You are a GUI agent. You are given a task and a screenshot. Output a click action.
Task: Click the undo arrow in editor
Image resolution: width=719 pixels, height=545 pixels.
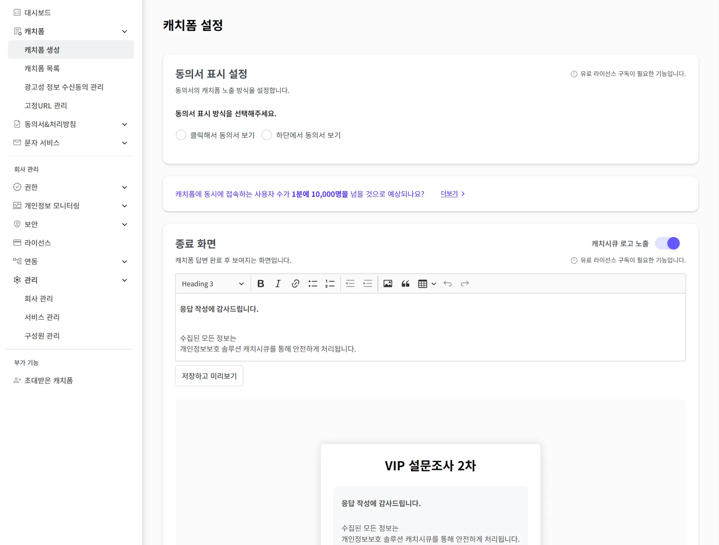(447, 284)
